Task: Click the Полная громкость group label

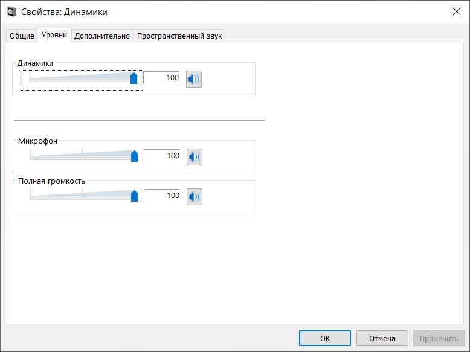Action: coord(51,181)
